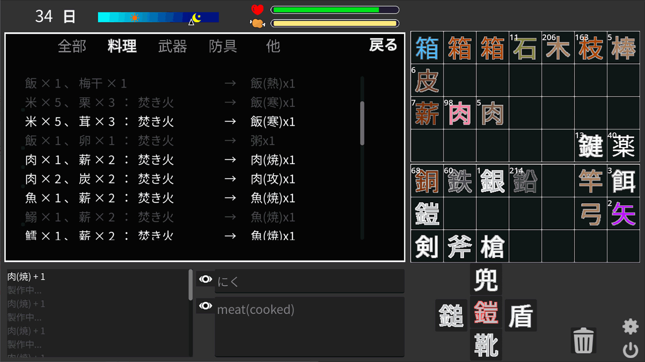645x362 pixels.
Task: Select the arrows (矢) stack in inventory
Action: pyautogui.click(x=623, y=214)
